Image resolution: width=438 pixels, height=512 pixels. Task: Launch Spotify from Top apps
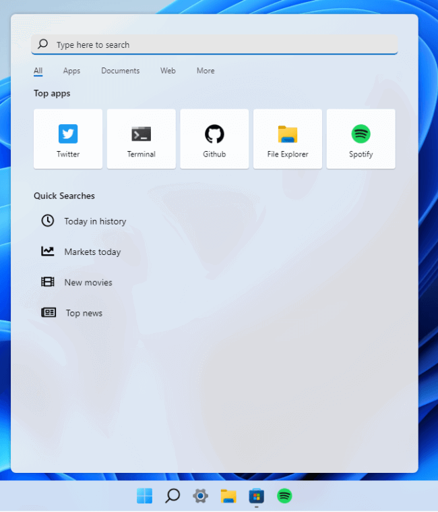click(361, 139)
